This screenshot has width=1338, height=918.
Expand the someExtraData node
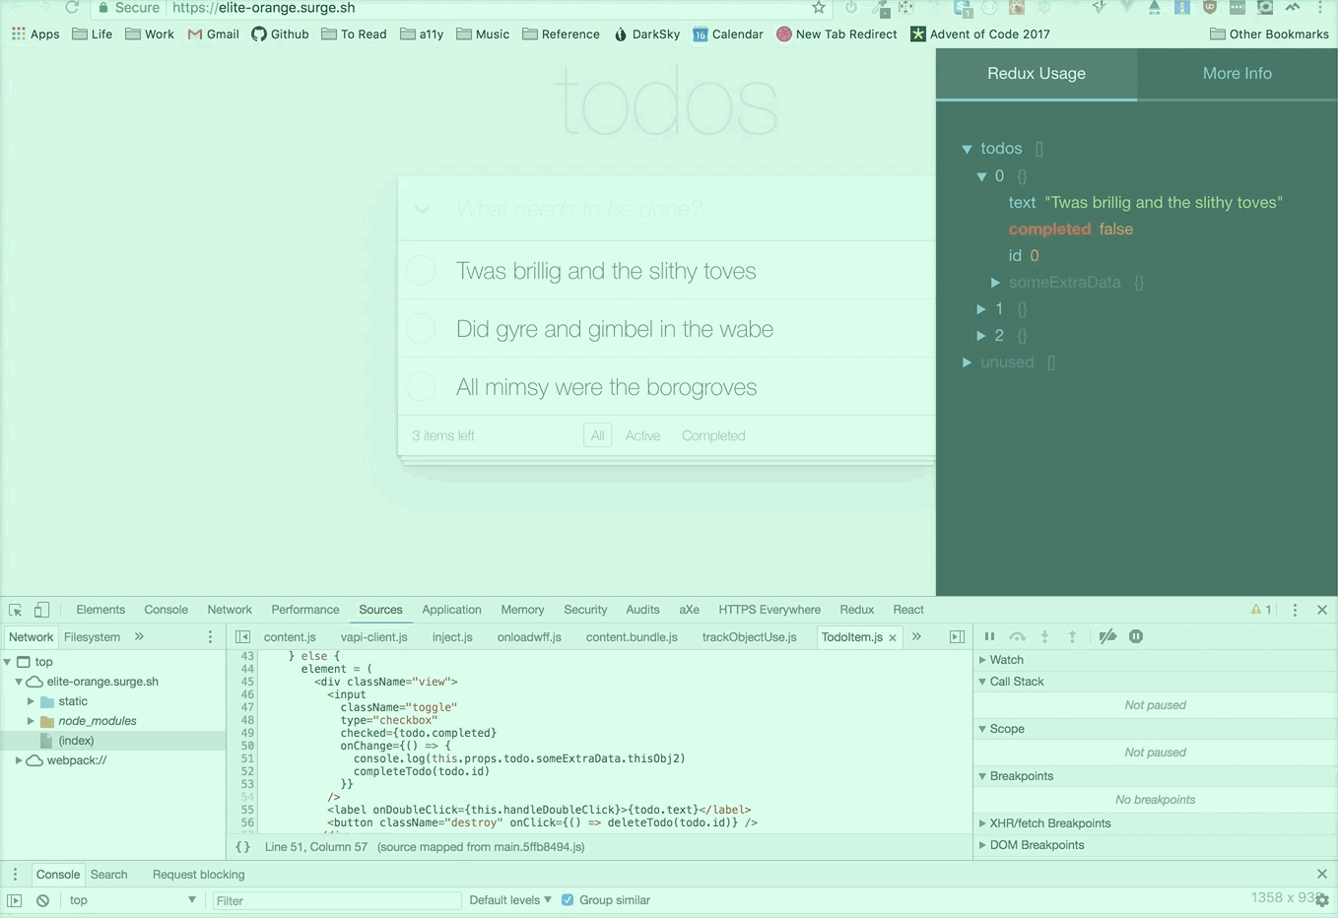(995, 283)
